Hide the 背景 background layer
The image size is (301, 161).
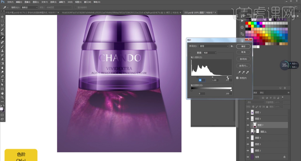click(x=248, y=157)
